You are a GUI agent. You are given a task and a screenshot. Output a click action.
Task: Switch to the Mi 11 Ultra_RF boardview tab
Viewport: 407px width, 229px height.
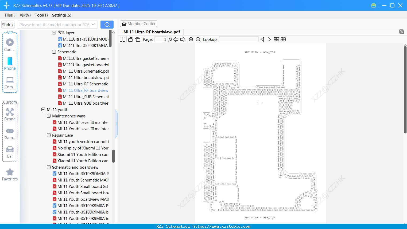152,32
